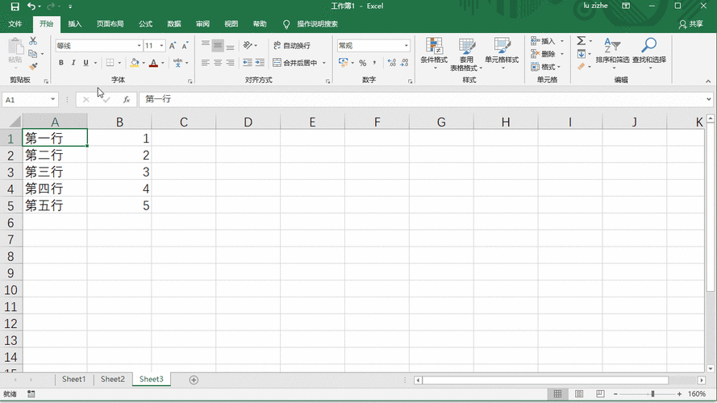
Task: Click the Save icon in the title bar
Action: tap(15, 6)
